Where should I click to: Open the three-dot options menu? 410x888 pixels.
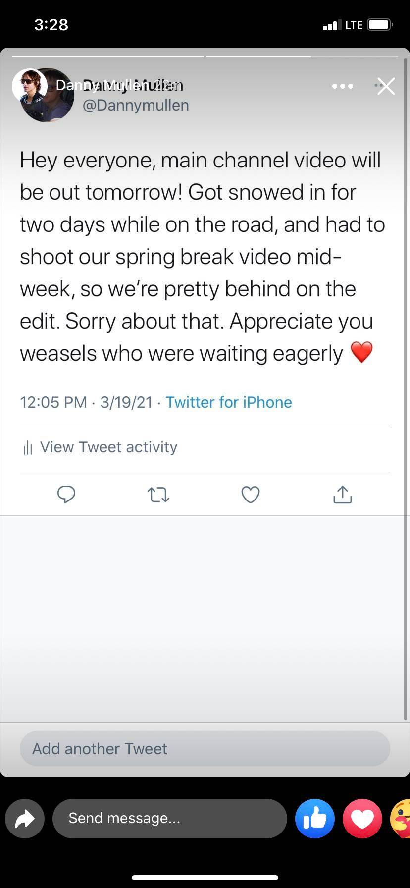pyautogui.click(x=342, y=86)
